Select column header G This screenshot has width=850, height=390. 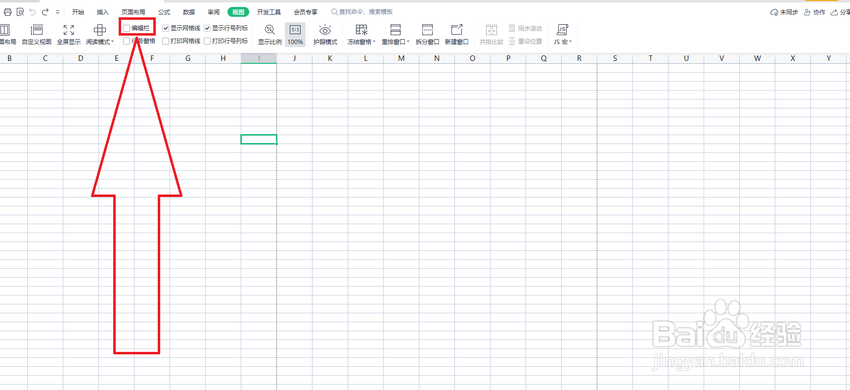pyautogui.click(x=187, y=58)
